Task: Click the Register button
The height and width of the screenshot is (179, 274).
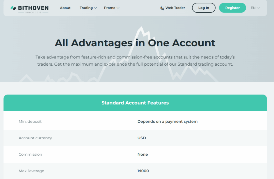Action: point(233,8)
